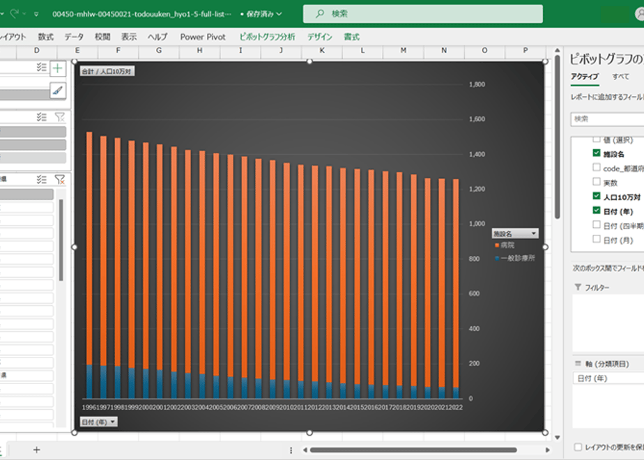Enable the レイアウトの更新を保留 checkbox

[578, 447]
